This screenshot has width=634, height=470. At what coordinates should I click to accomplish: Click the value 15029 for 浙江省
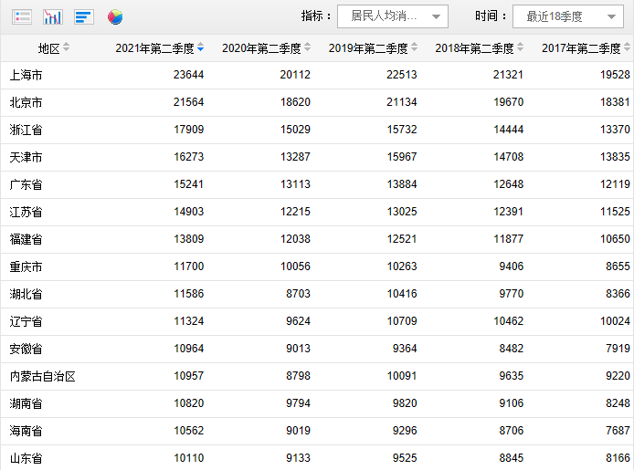(x=295, y=130)
